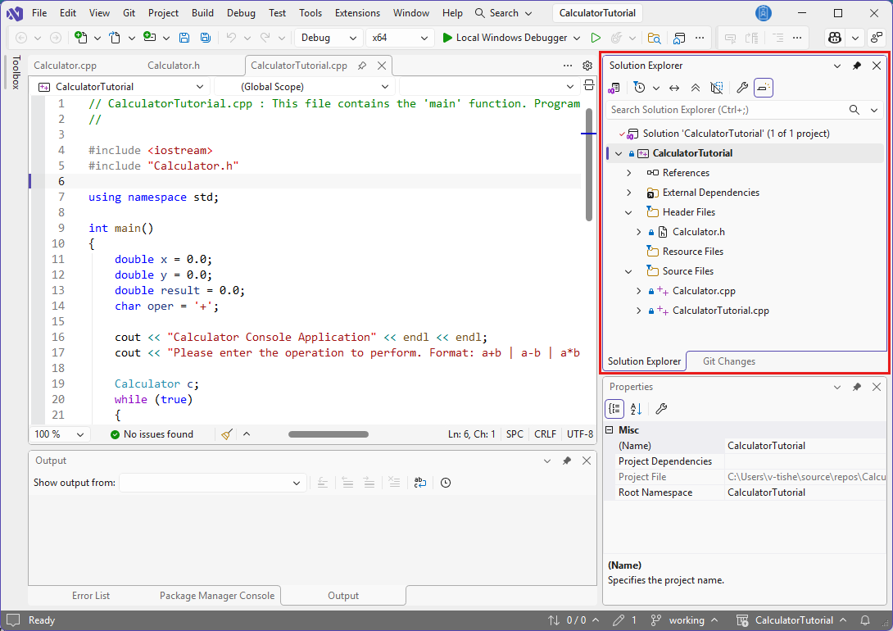Screen dimensions: 893x631
Task: Start Without Debugging via outlined play icon
Action: [x=596, y=38]
